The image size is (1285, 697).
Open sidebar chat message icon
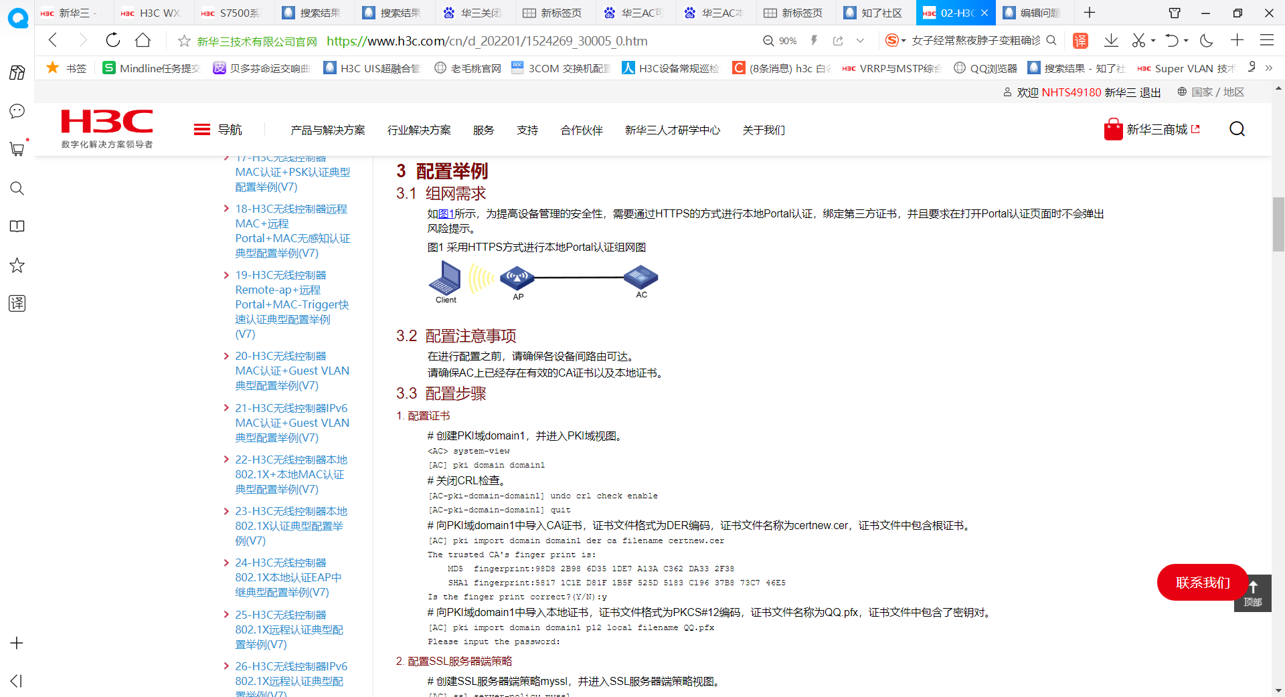point(17,111)
